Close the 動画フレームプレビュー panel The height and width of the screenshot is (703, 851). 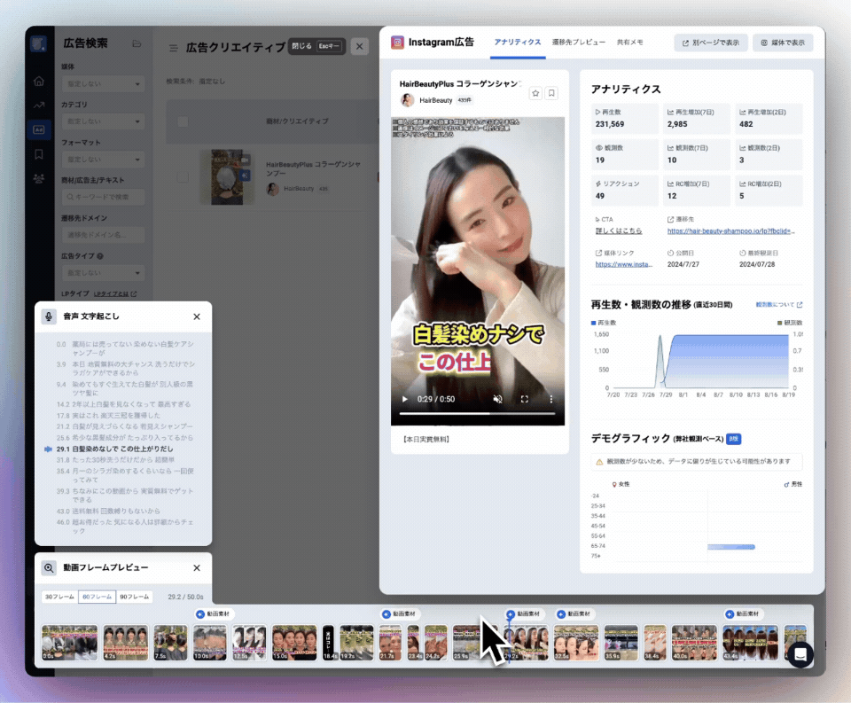[197, 568]
